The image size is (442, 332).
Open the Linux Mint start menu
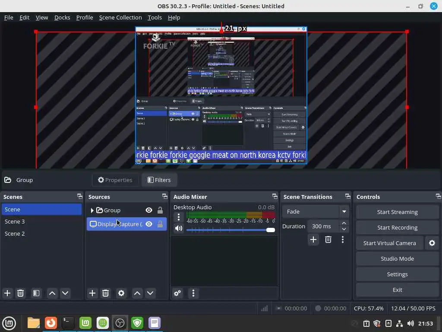point(9,323)
